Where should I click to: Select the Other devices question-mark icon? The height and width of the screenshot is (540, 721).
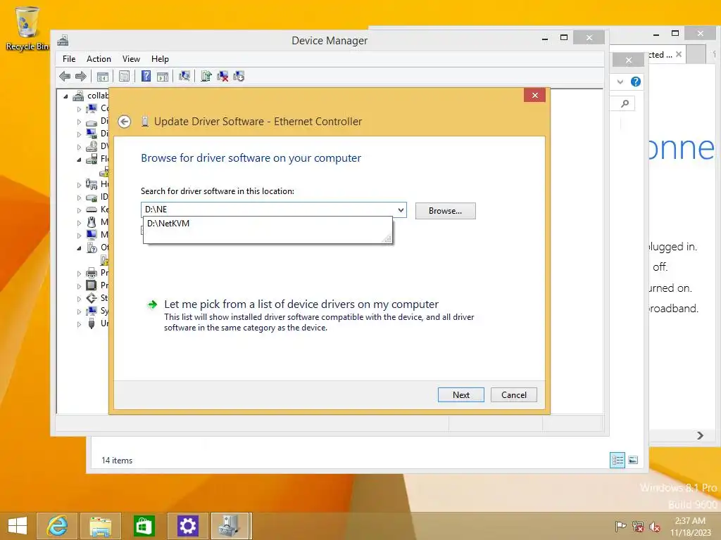(x=92, y=247)
